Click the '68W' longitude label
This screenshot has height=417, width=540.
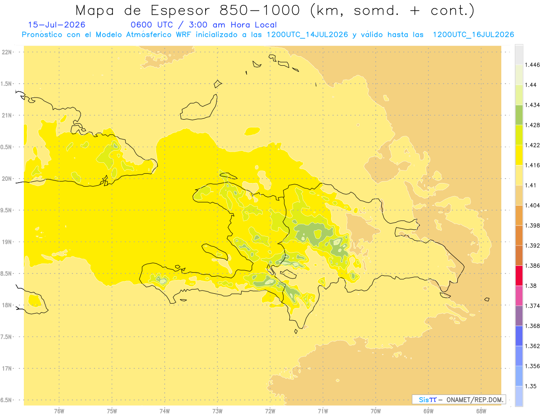[481, 411]
